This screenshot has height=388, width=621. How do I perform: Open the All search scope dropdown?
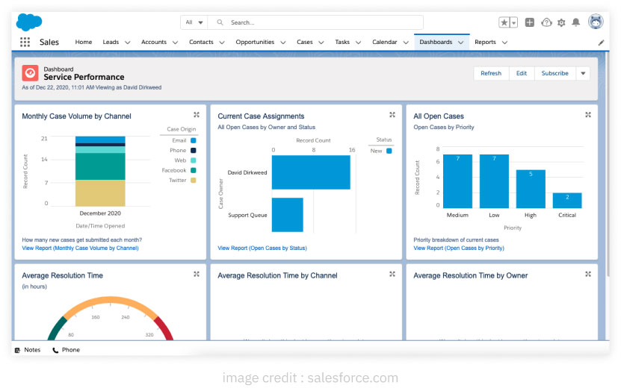click(194, 22)
